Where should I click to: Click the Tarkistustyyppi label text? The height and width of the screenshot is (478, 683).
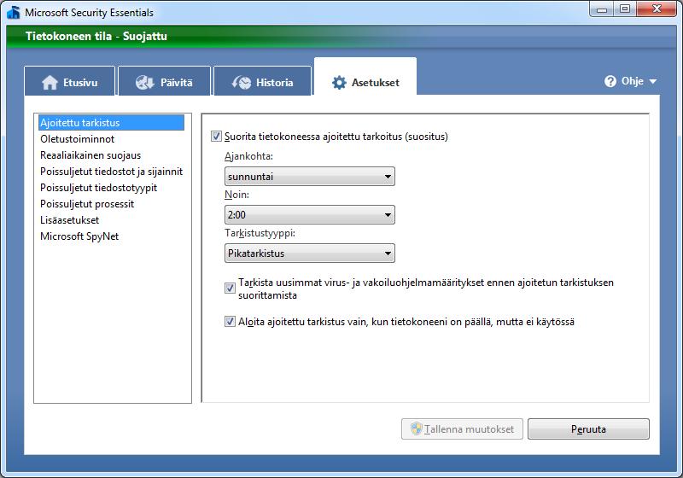pyautogui.click(x=260, y=233)
